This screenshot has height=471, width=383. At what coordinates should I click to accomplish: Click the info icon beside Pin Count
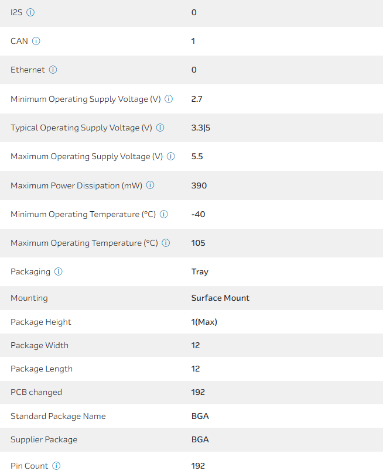pyautogui.click(x=56, y=466)
